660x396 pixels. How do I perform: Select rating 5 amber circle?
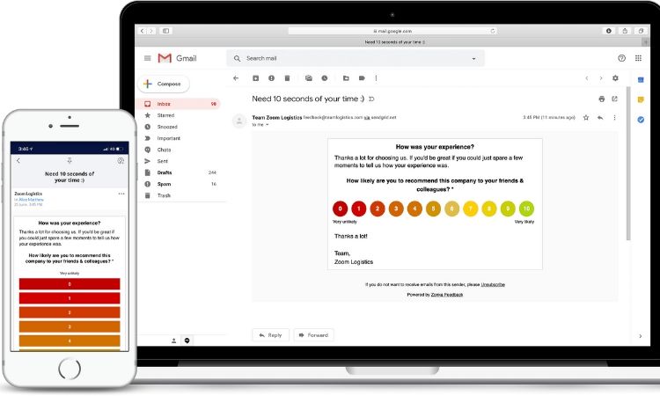[x=433, y=209]
